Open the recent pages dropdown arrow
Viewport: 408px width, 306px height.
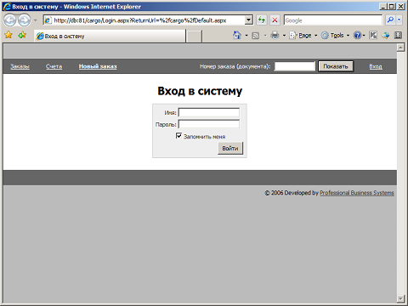click(36, 20)
